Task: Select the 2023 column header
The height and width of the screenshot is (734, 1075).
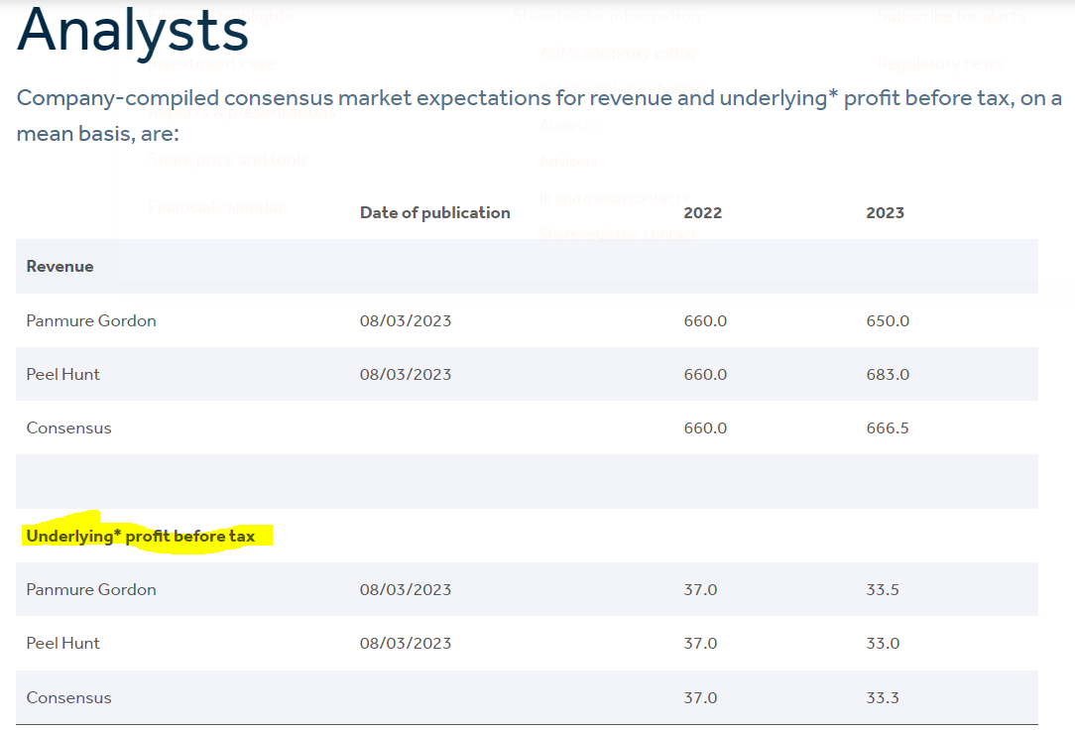Action: (886, 212)
